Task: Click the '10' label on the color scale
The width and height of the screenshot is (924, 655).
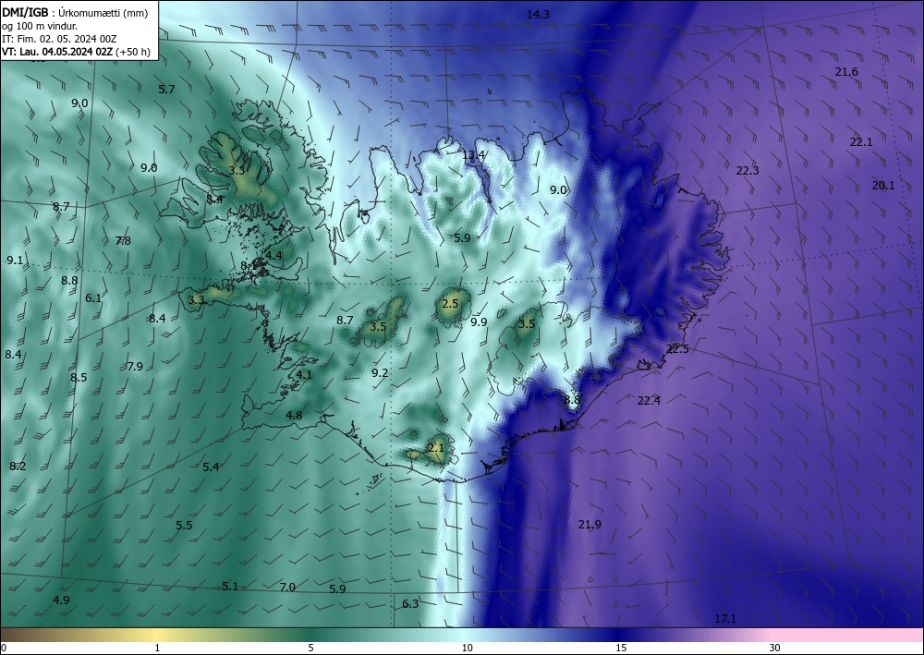Action: click(467, 649)
